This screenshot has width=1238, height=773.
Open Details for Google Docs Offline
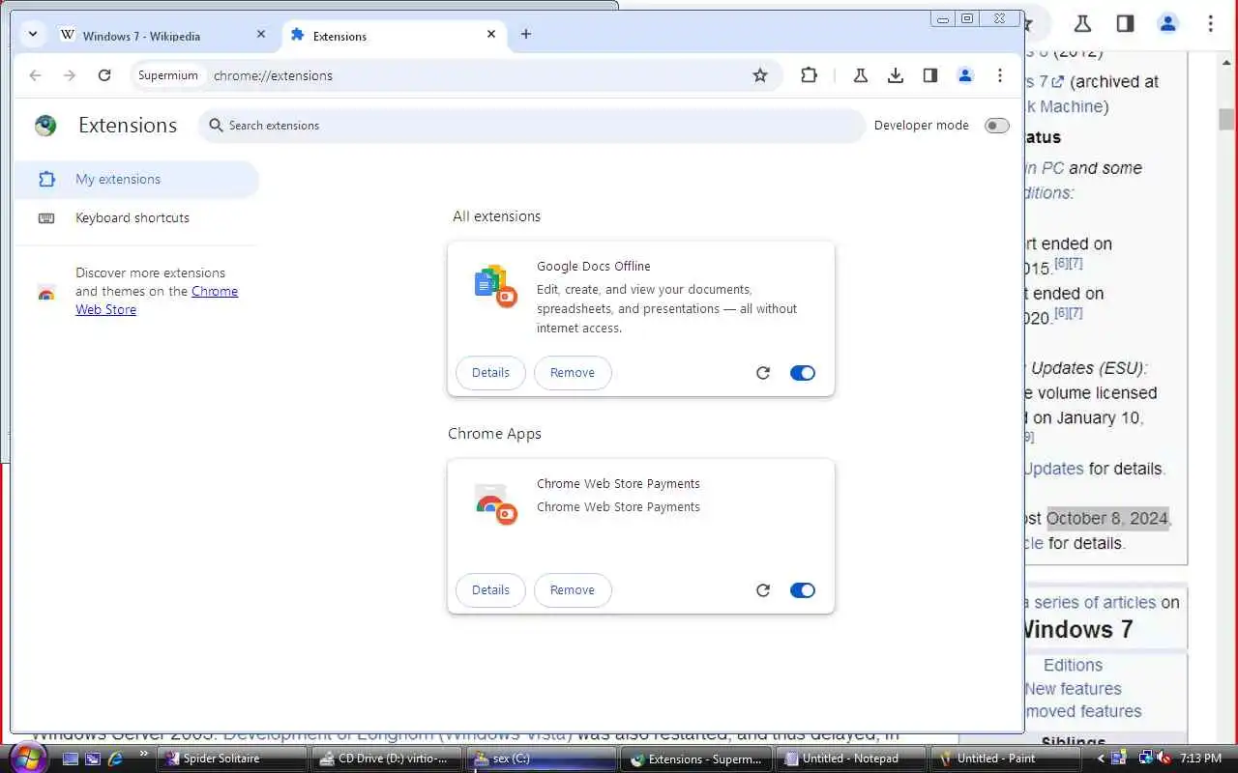click(x=490, y=373)
